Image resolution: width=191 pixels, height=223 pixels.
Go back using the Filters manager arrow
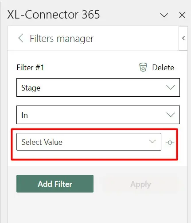(x=21, y=38)
